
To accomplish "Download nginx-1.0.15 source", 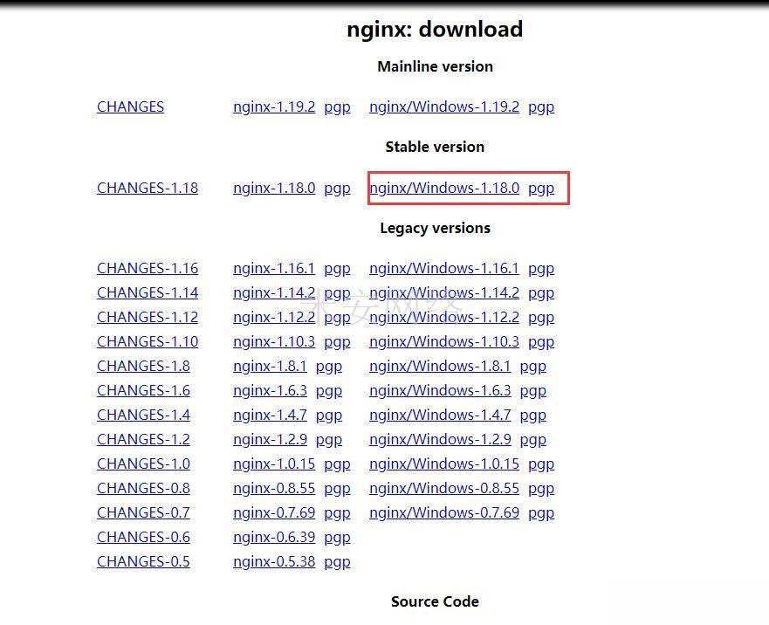I will coord(274,464).
